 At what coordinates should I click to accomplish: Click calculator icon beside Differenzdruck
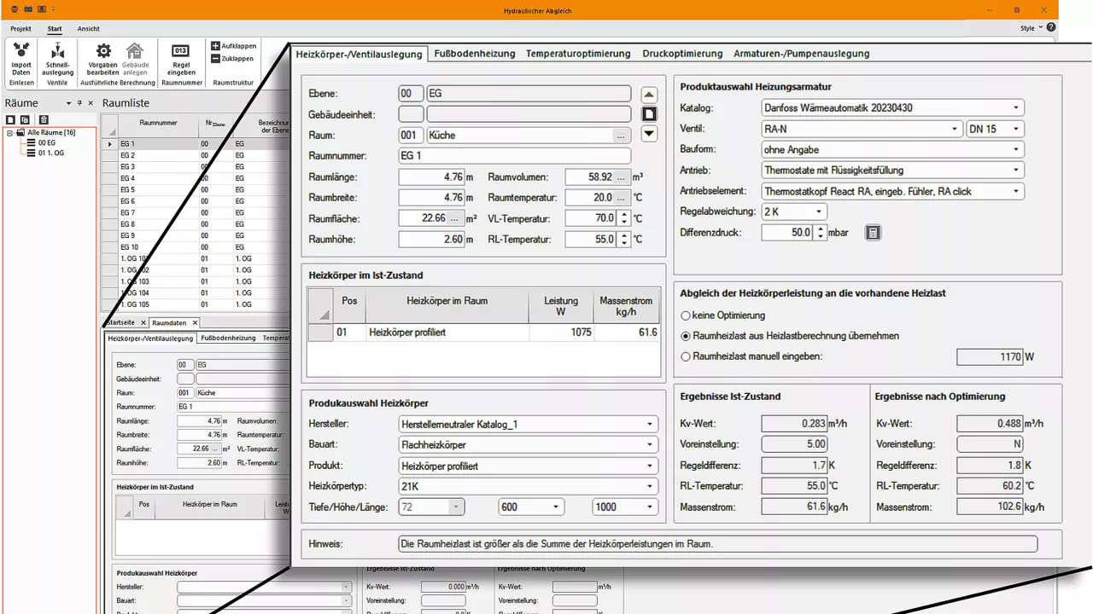point(872,232)
